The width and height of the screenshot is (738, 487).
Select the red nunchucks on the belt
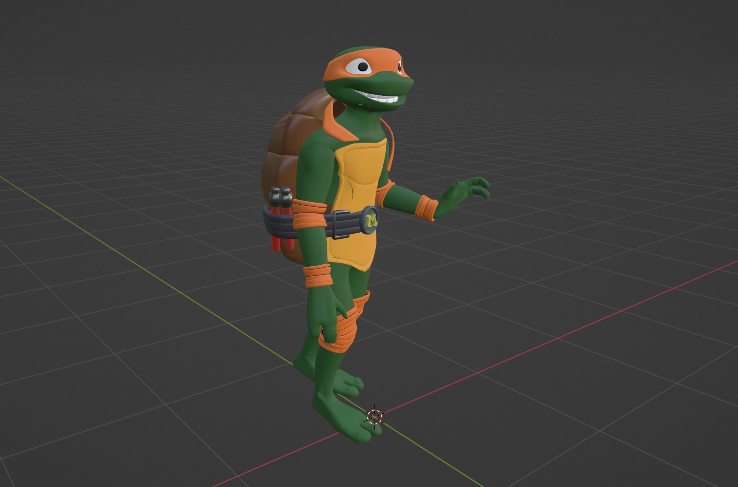pyautogui.click(x=282, y=219)
